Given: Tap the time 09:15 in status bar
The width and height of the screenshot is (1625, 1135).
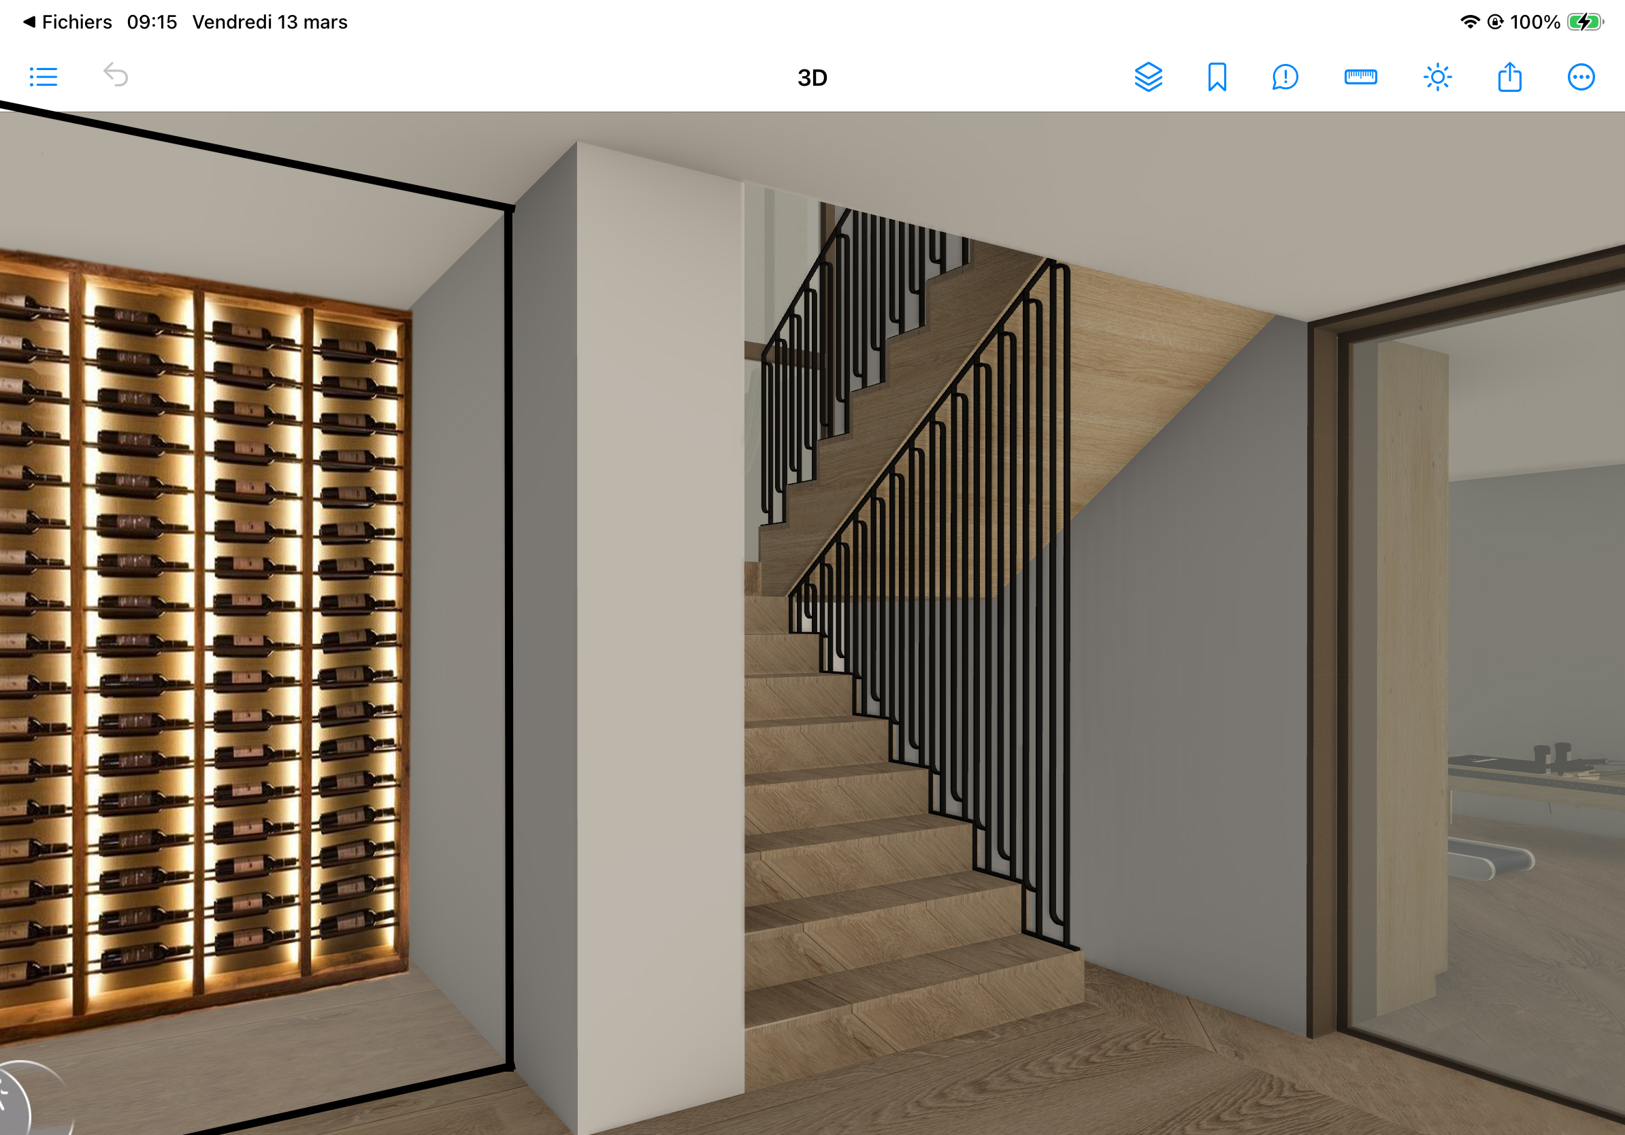Looking at the screenshot, I should 152,22.
